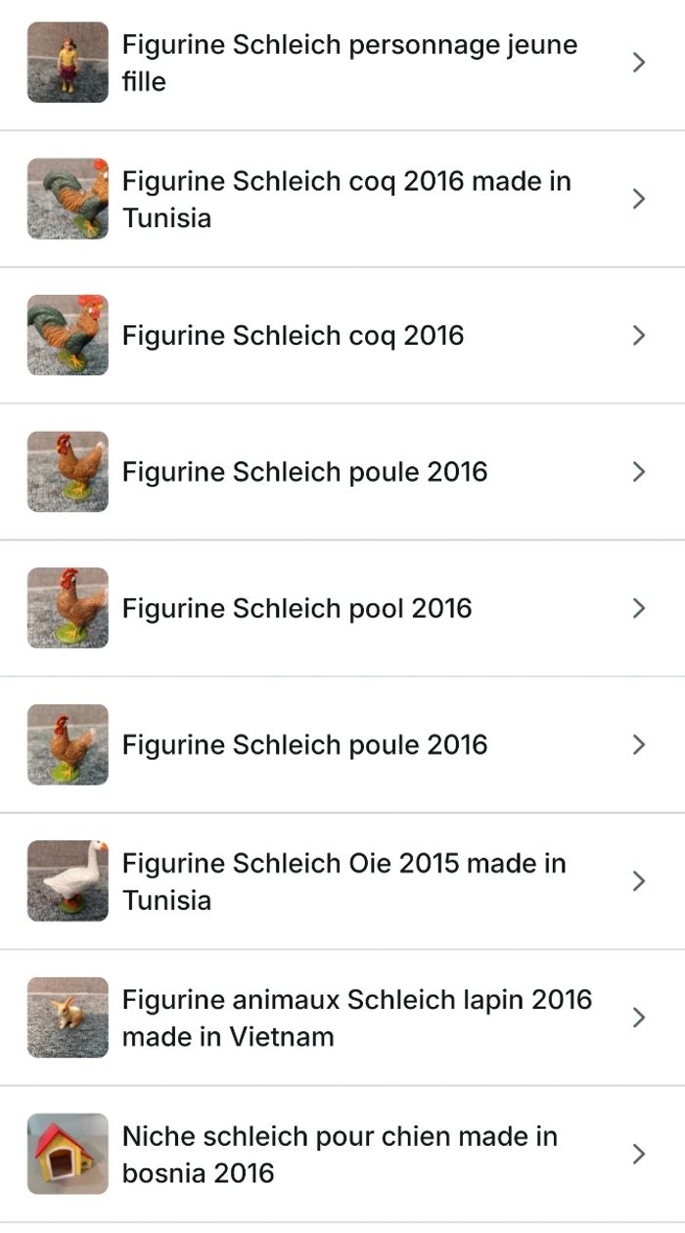The height and width of the screenshot is (1233, 685).
Task: Open "Figurine Schleich pool 2016" title
Action: coord(297,608)
